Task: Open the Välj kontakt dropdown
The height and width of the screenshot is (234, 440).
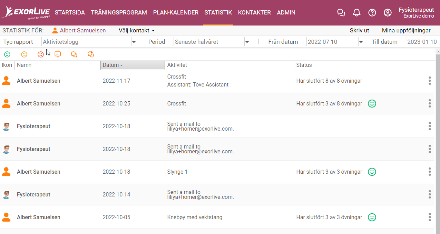Action: point(136,31)
